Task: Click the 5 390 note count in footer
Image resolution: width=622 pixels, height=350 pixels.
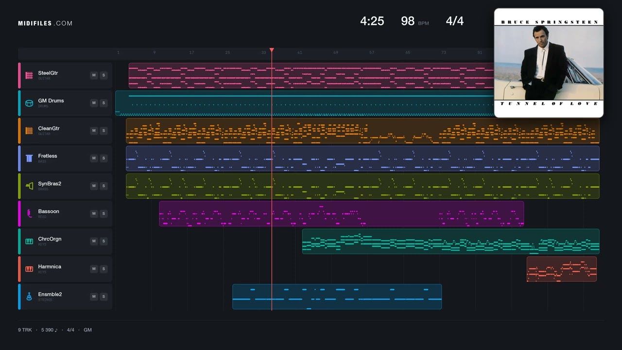Action: pyautogui.click(x=49, y=330)
